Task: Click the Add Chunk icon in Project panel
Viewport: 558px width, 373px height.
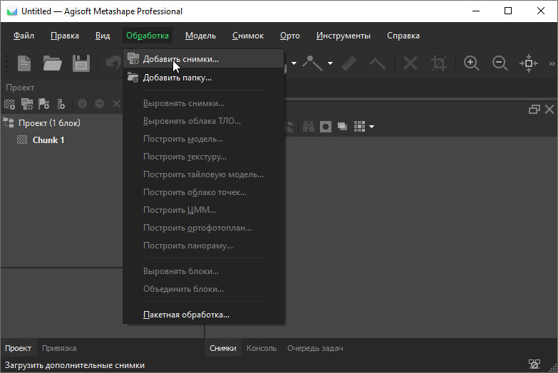Action: pyautogui.click(x=10, y=104)
